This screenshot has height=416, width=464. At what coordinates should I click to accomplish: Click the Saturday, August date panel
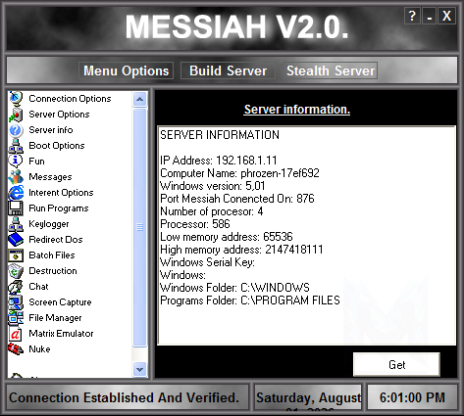tap(308, 397)
